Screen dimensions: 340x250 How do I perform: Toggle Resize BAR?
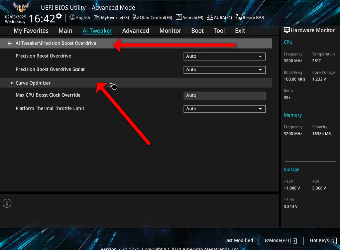250,17
